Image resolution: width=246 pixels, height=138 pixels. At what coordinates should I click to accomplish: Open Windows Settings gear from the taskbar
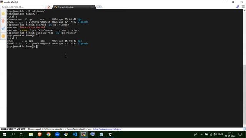[110, 135]
